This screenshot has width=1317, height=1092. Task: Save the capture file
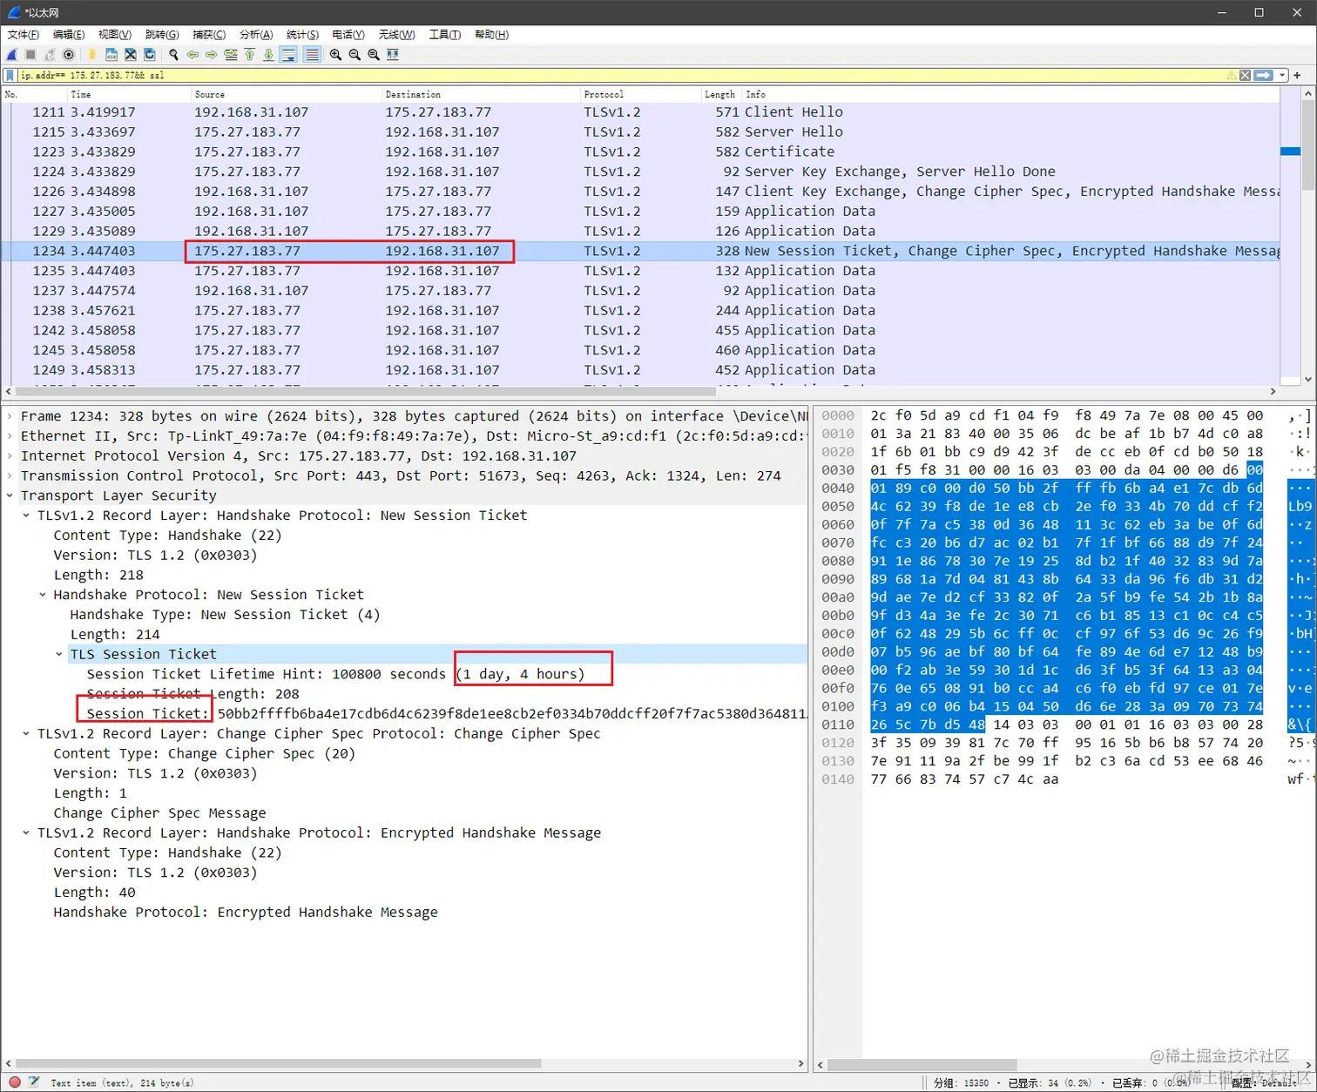coord(111,55)
